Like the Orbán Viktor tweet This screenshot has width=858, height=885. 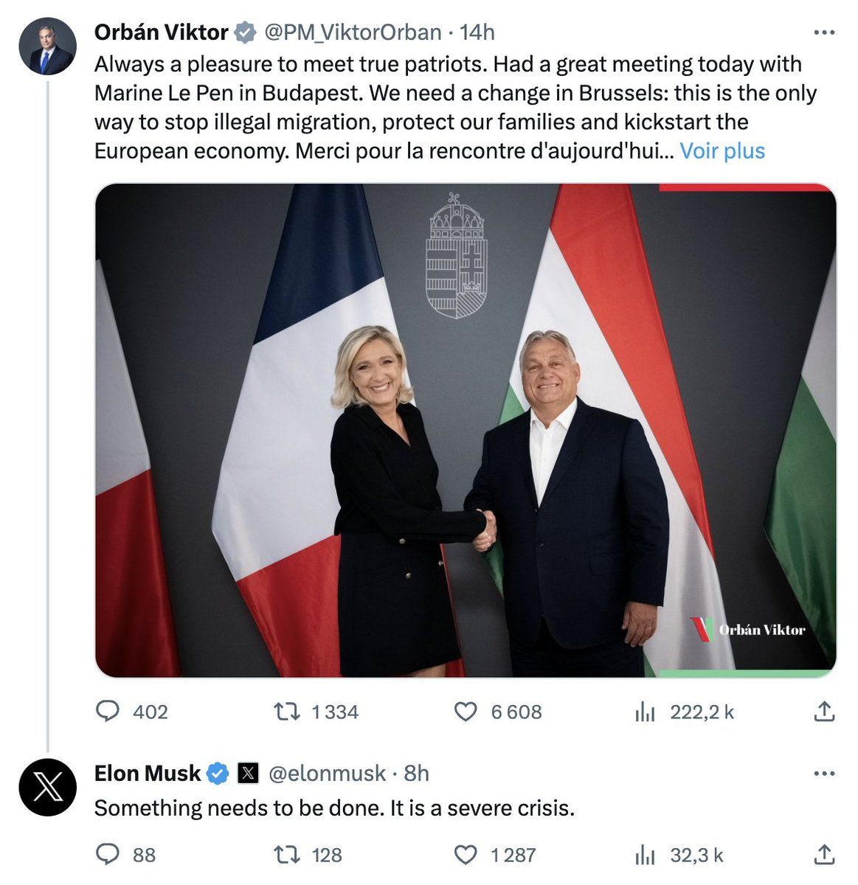pyautogui.click(x=465, y=712)
